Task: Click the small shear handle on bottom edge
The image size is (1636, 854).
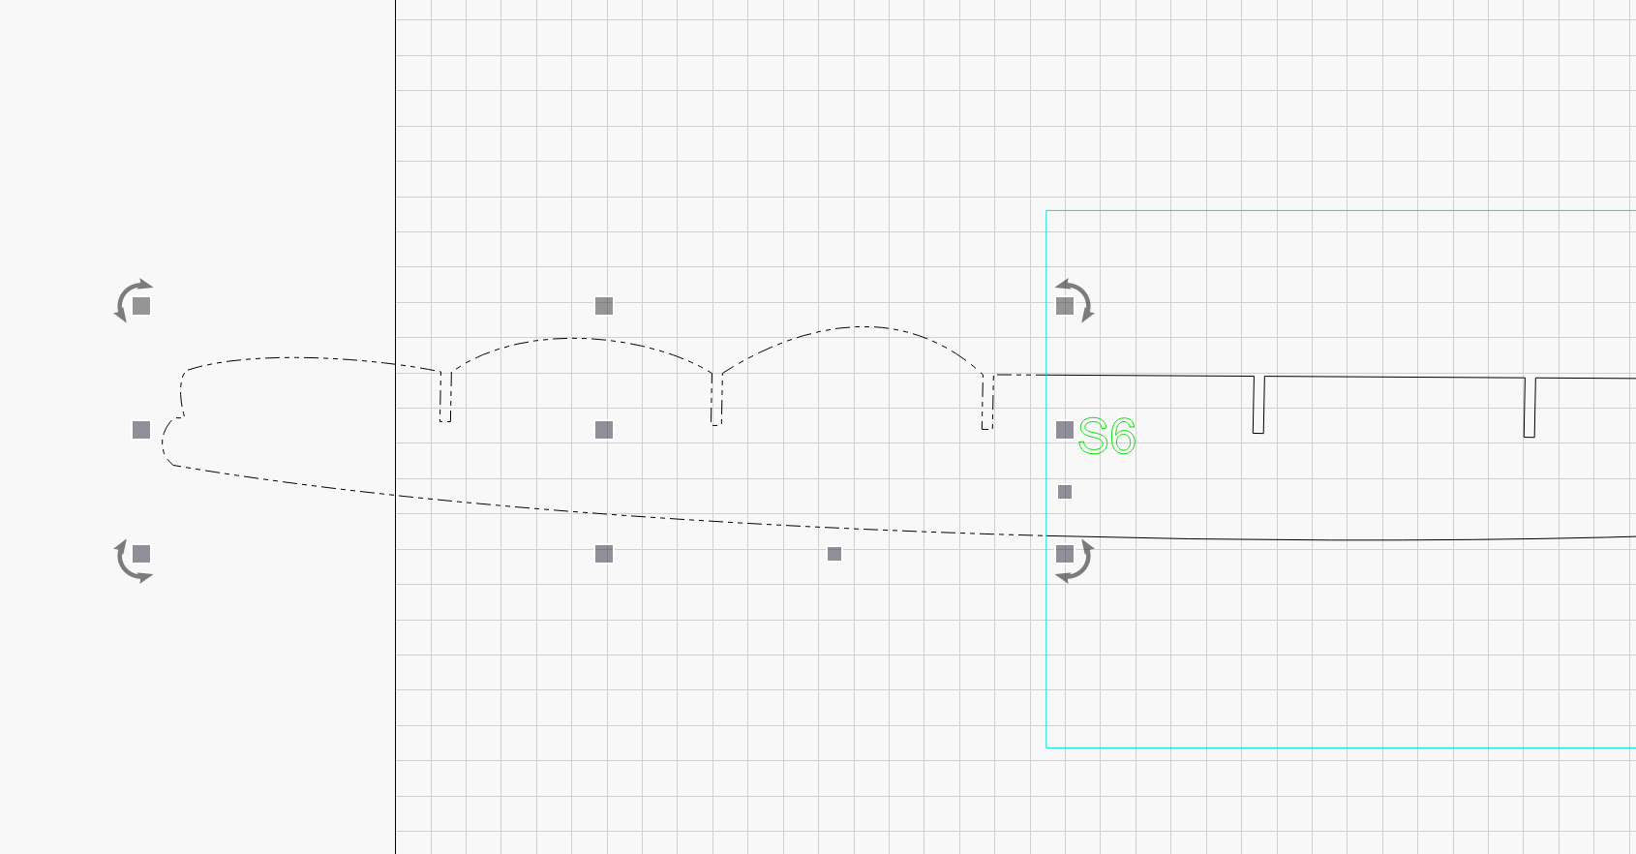Action: (834, 554)
